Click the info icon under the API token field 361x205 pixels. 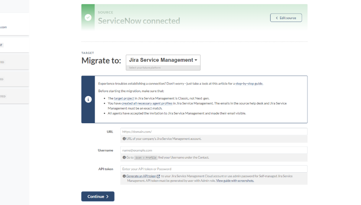(124, 176)
